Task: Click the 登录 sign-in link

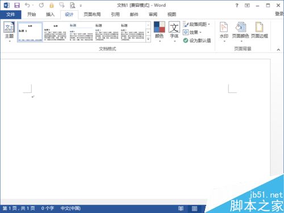Action: click(x=279, y=14)
